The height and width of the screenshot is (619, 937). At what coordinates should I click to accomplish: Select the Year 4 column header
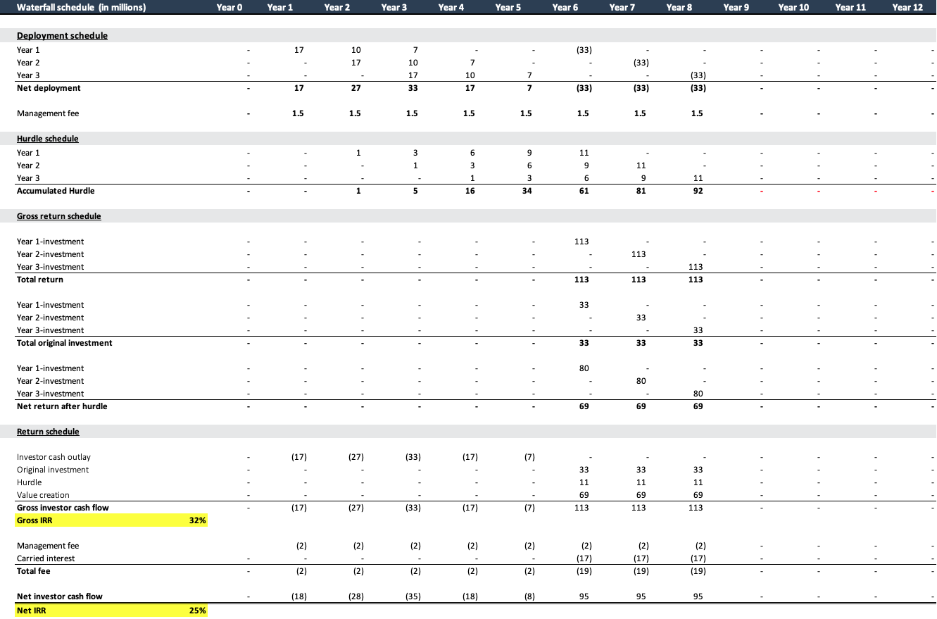451,8
